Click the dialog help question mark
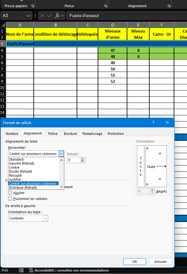Viewport: 187px width, 274px height. (153, 123)
